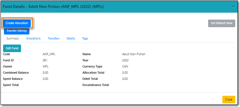This screenshot has width=240, height=107.
Task: Click the Allocation Total label
Action: tap(93, 73)
